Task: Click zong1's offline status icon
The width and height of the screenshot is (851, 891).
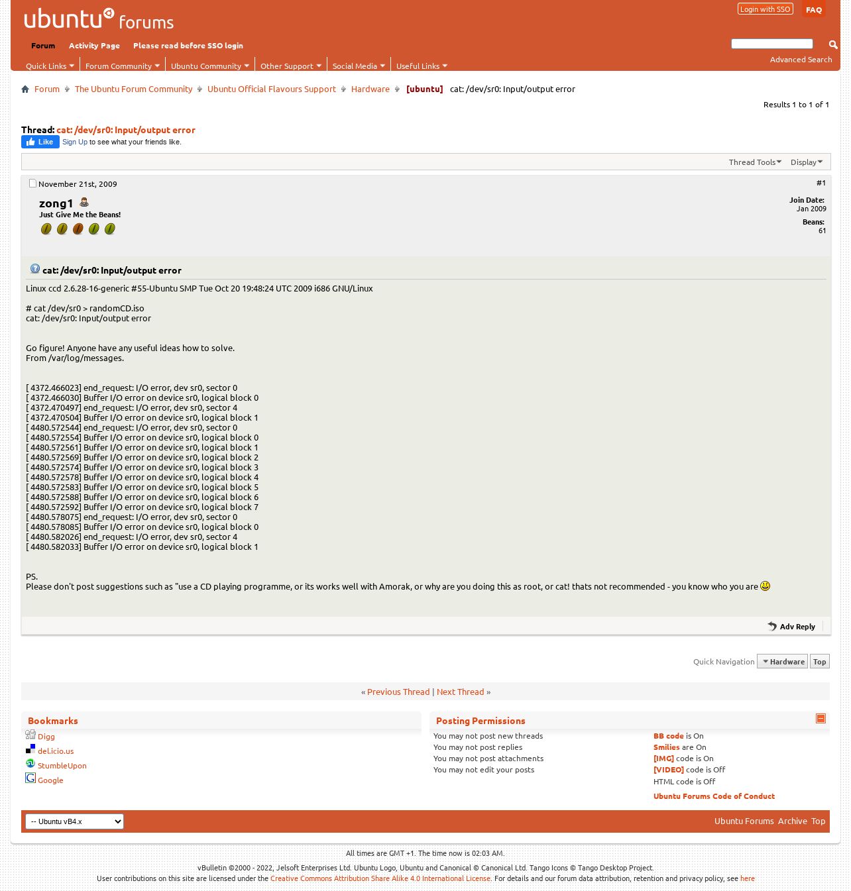Action: point(84,202)
